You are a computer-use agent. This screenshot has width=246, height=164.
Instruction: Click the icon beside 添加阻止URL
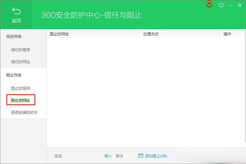point(141,156)
